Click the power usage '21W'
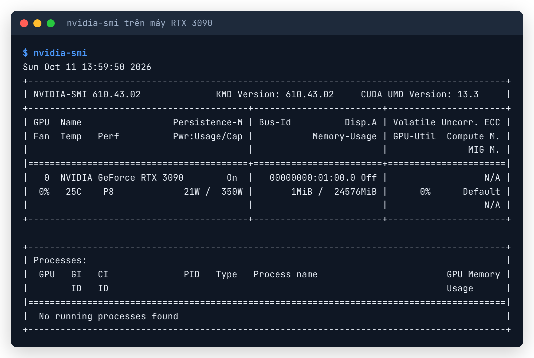The image size is (534, 358). pos(192,192)
